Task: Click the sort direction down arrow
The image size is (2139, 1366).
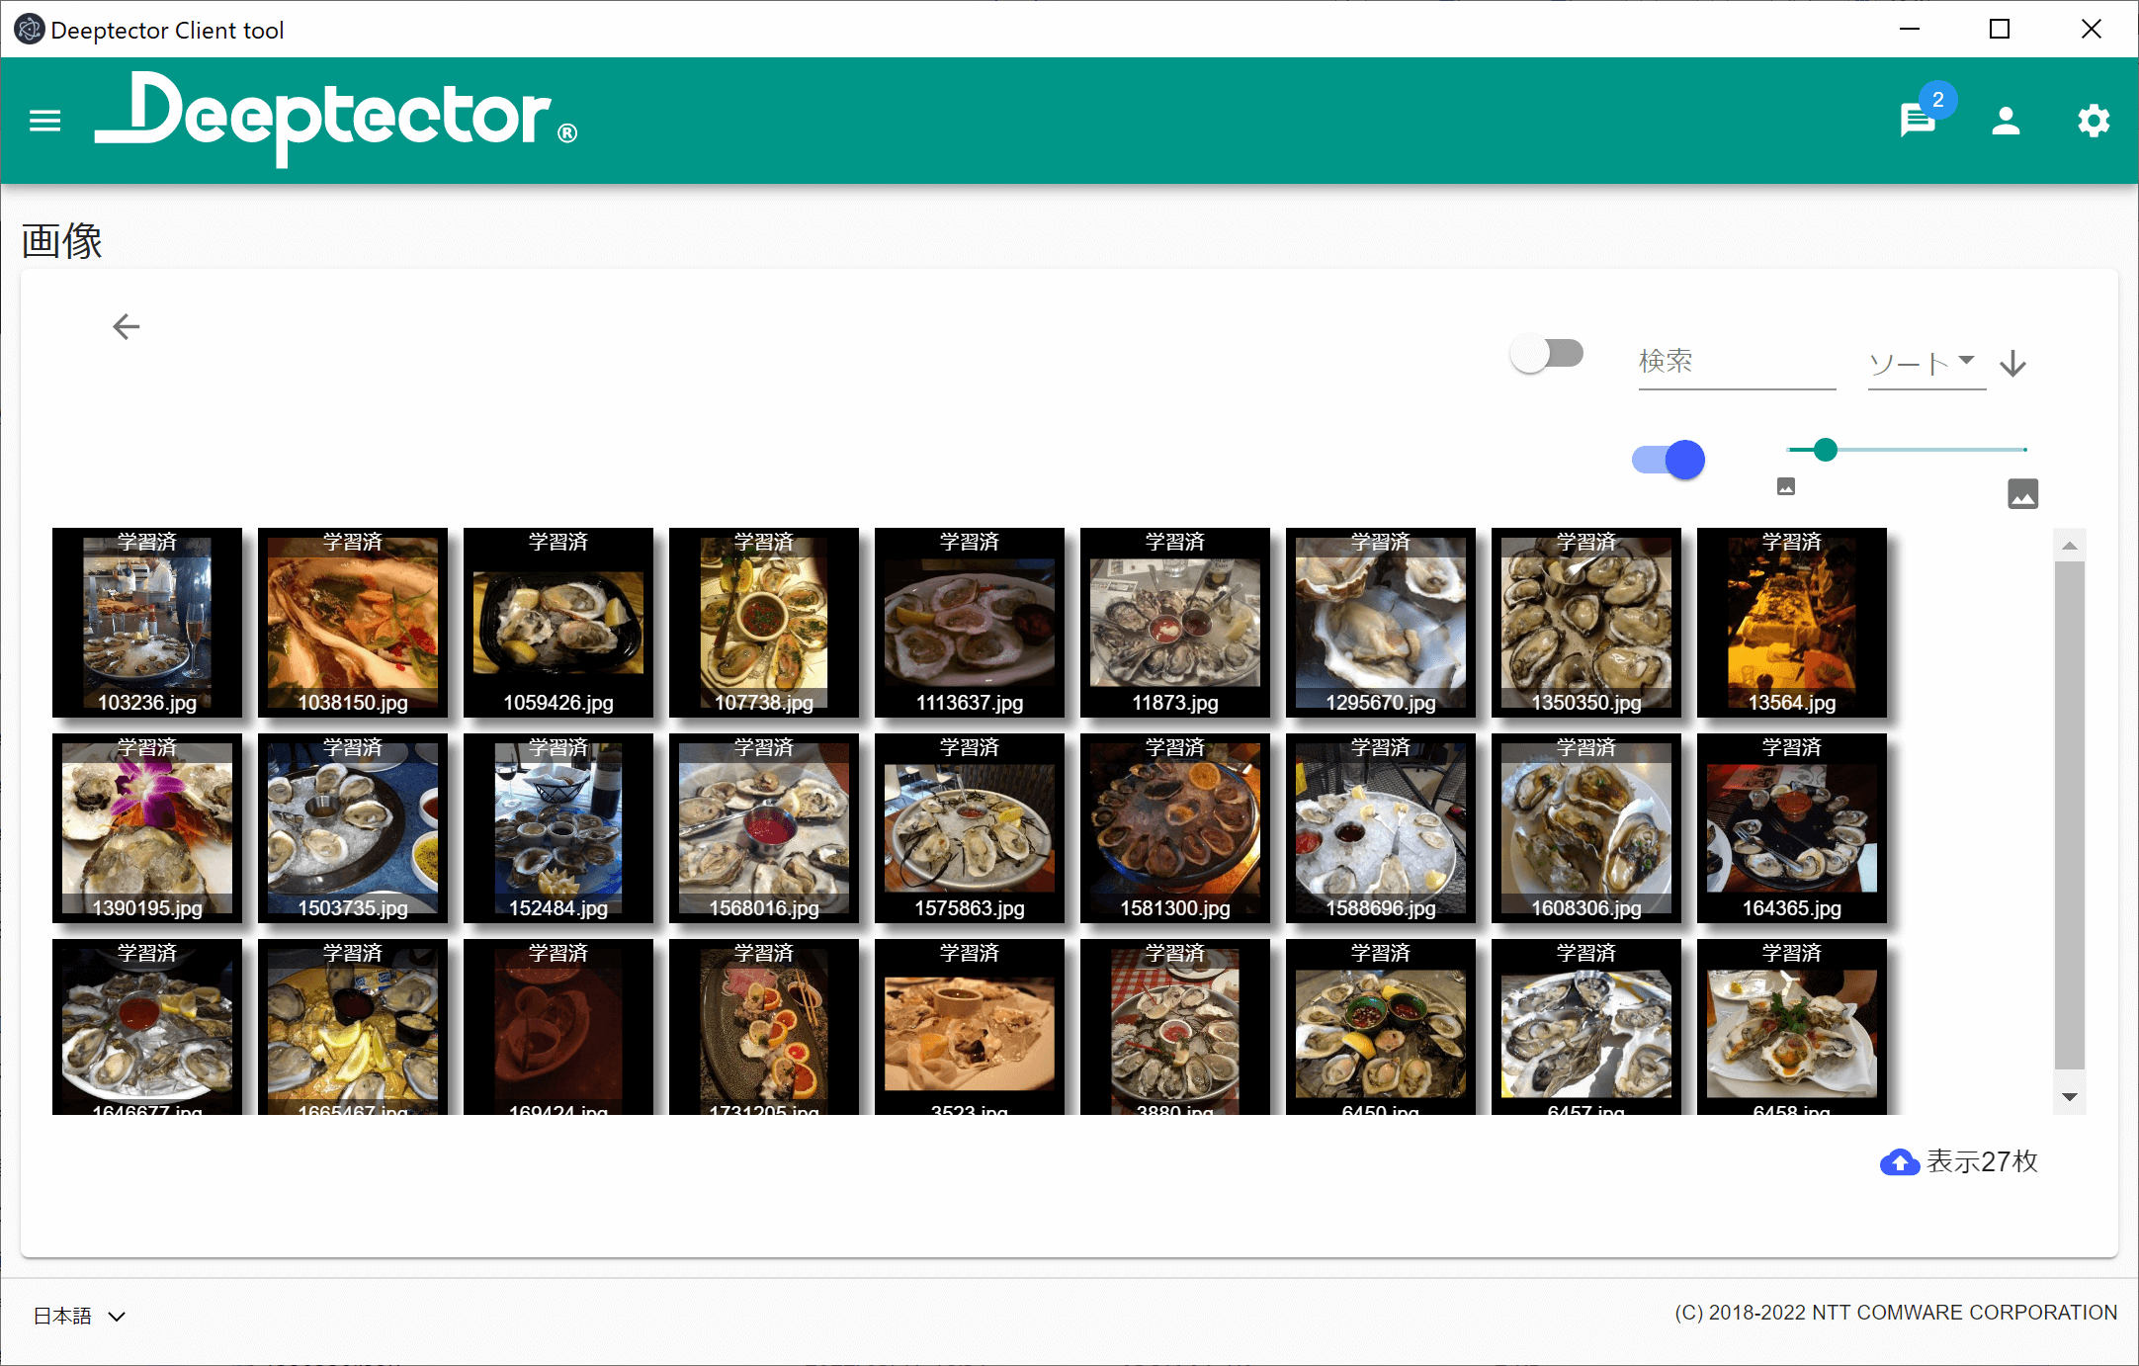Action: 2012,365
